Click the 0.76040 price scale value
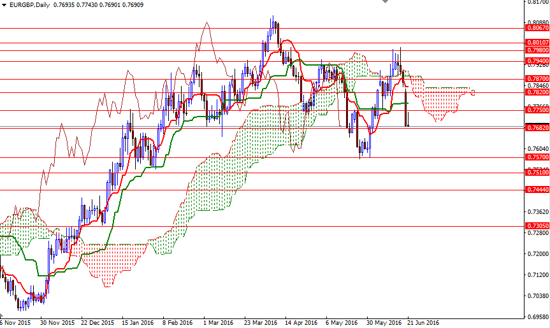Screen dimensions: 550x328 coord(538,150)
